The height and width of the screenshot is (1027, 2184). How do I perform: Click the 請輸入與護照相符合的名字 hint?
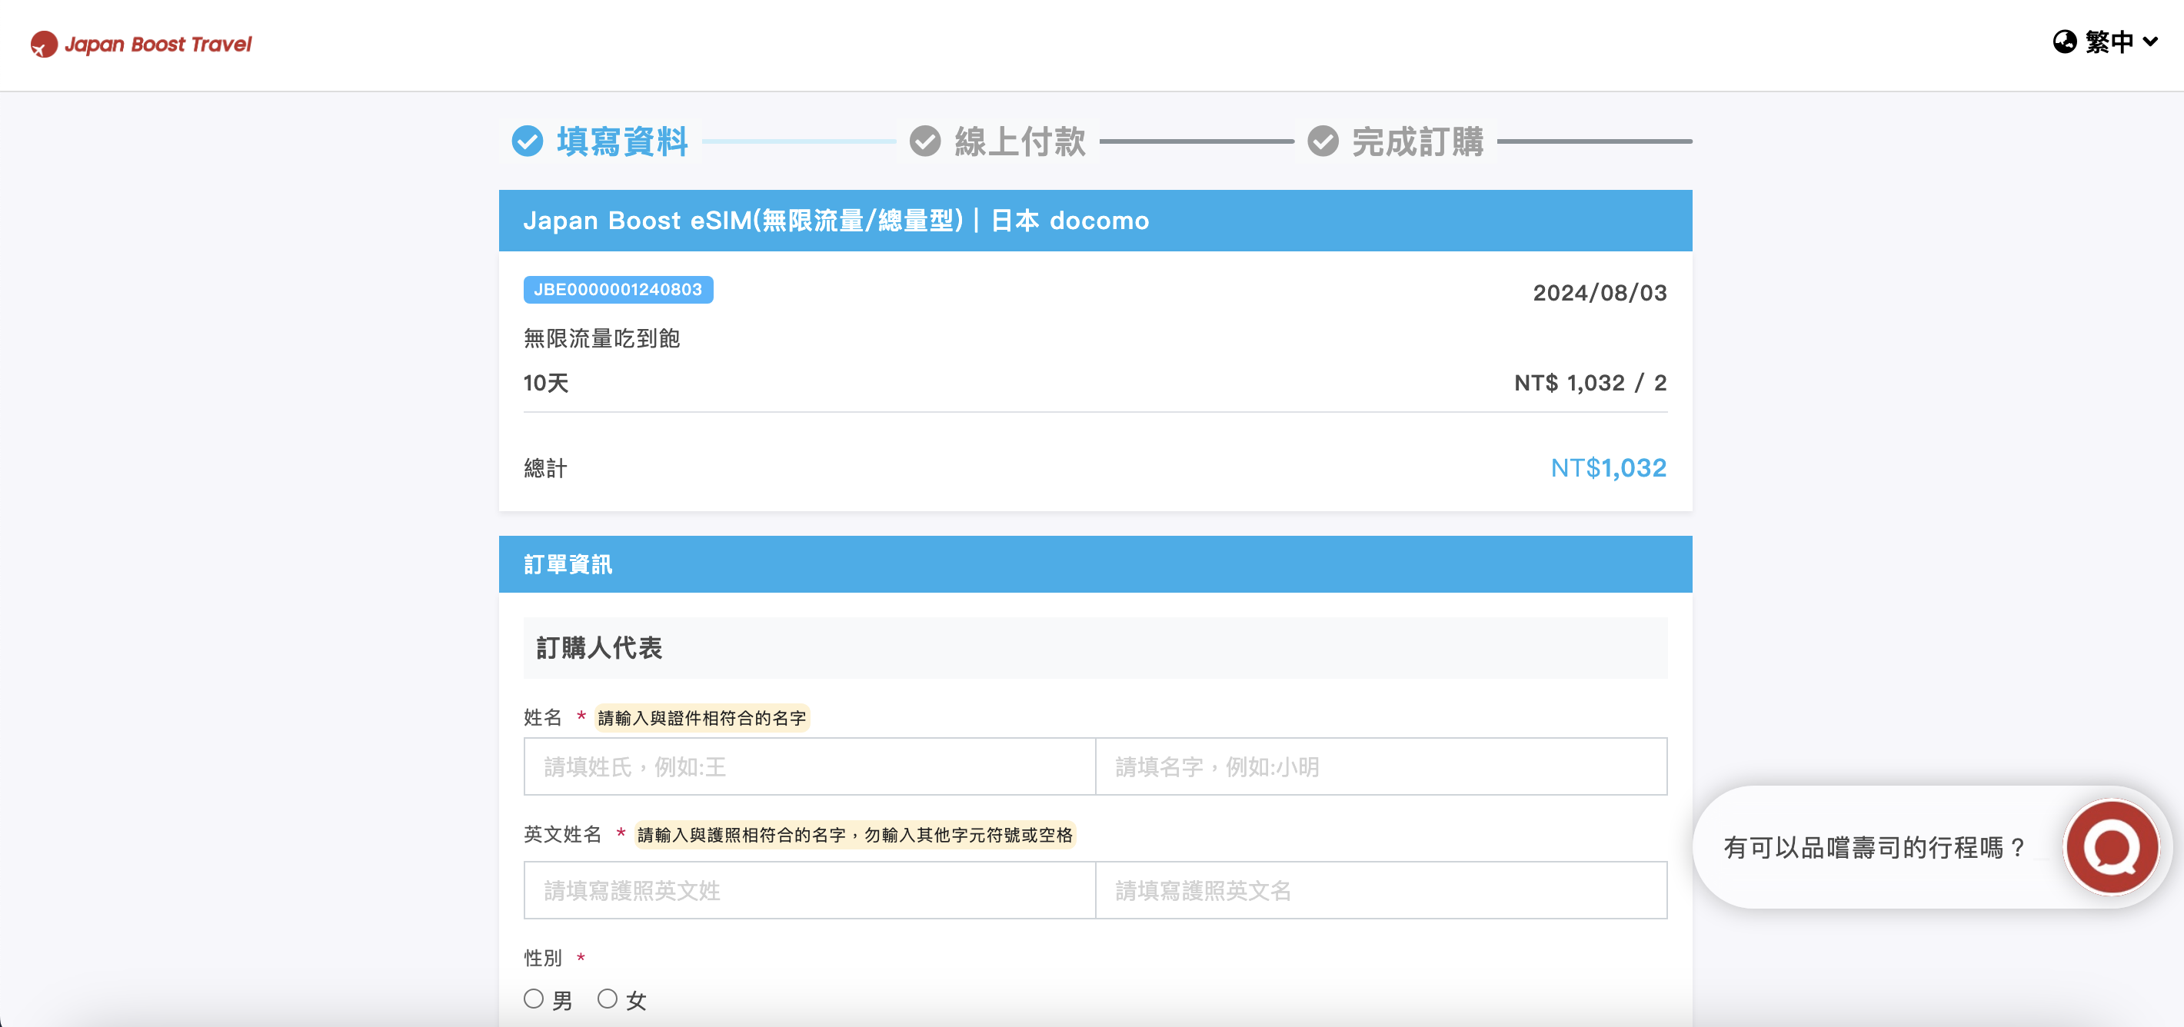click(855, 836)
